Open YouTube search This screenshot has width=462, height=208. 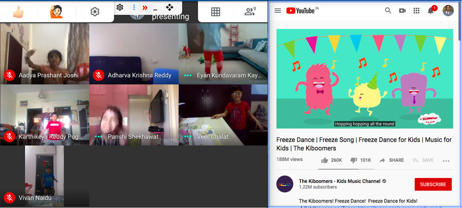pyautogui.click(x=388, y=11)
